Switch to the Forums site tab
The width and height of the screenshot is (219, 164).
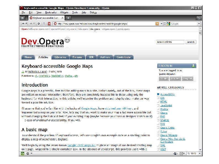click(78, 57)
